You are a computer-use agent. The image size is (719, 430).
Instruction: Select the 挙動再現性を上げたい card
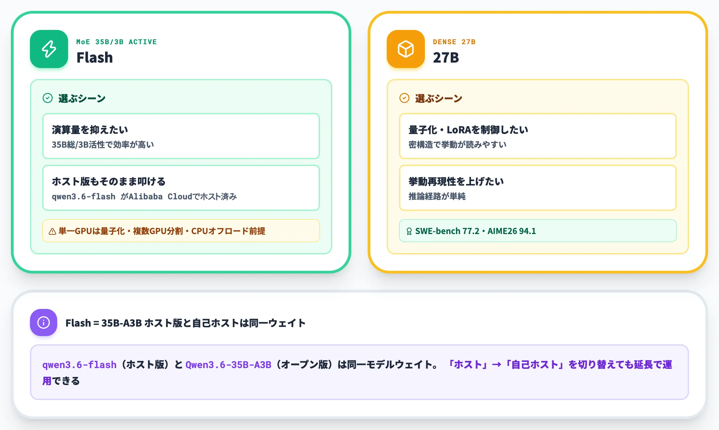point(538,188)
